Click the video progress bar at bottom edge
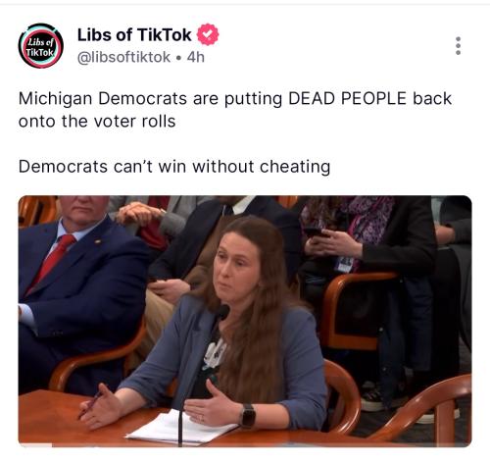490x463 pixels. [x=245, y=444]
